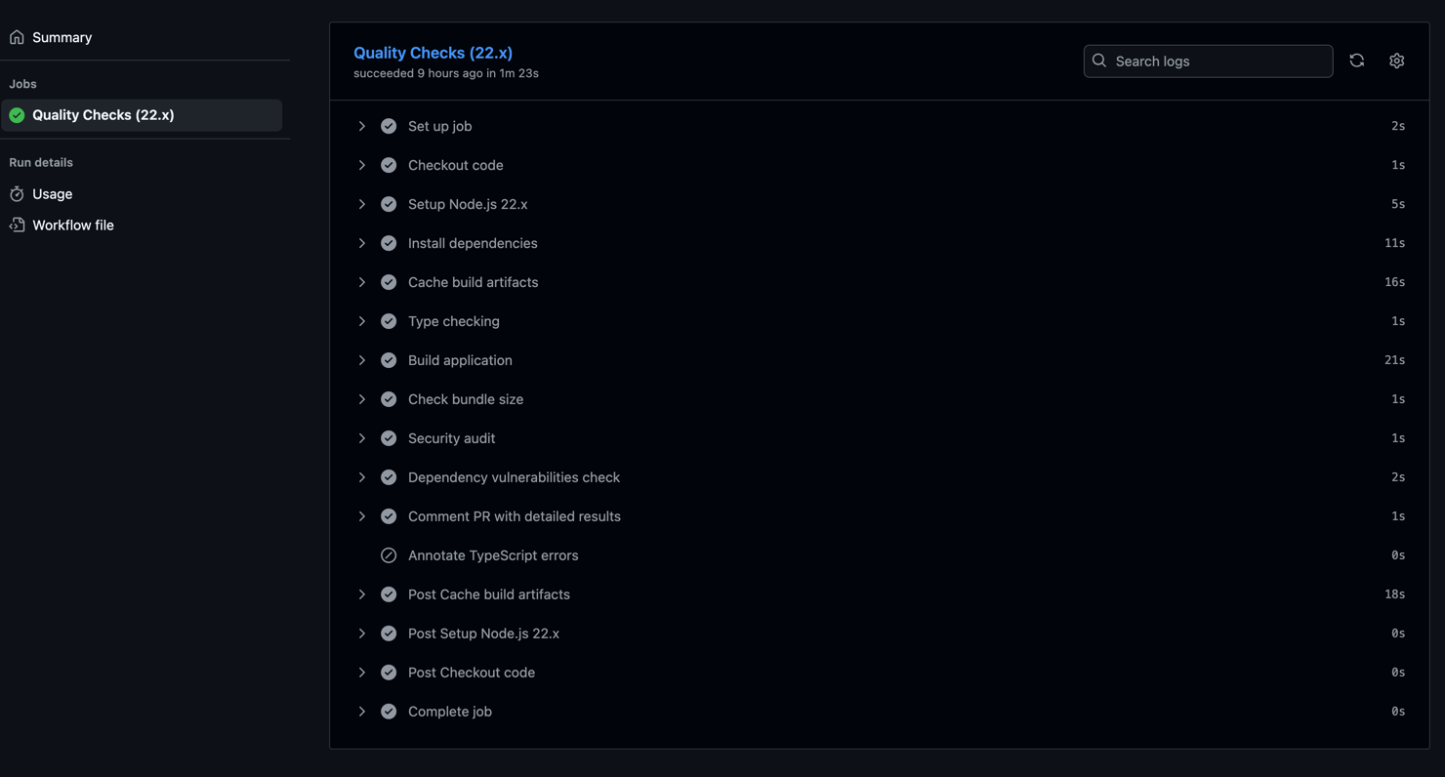1445x777 pixels.
Task: Click the refresh logs icon
Action: (1357, 61)
